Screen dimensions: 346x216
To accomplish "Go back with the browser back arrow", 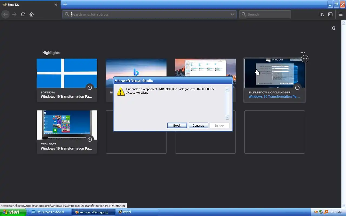I will 6,14.
